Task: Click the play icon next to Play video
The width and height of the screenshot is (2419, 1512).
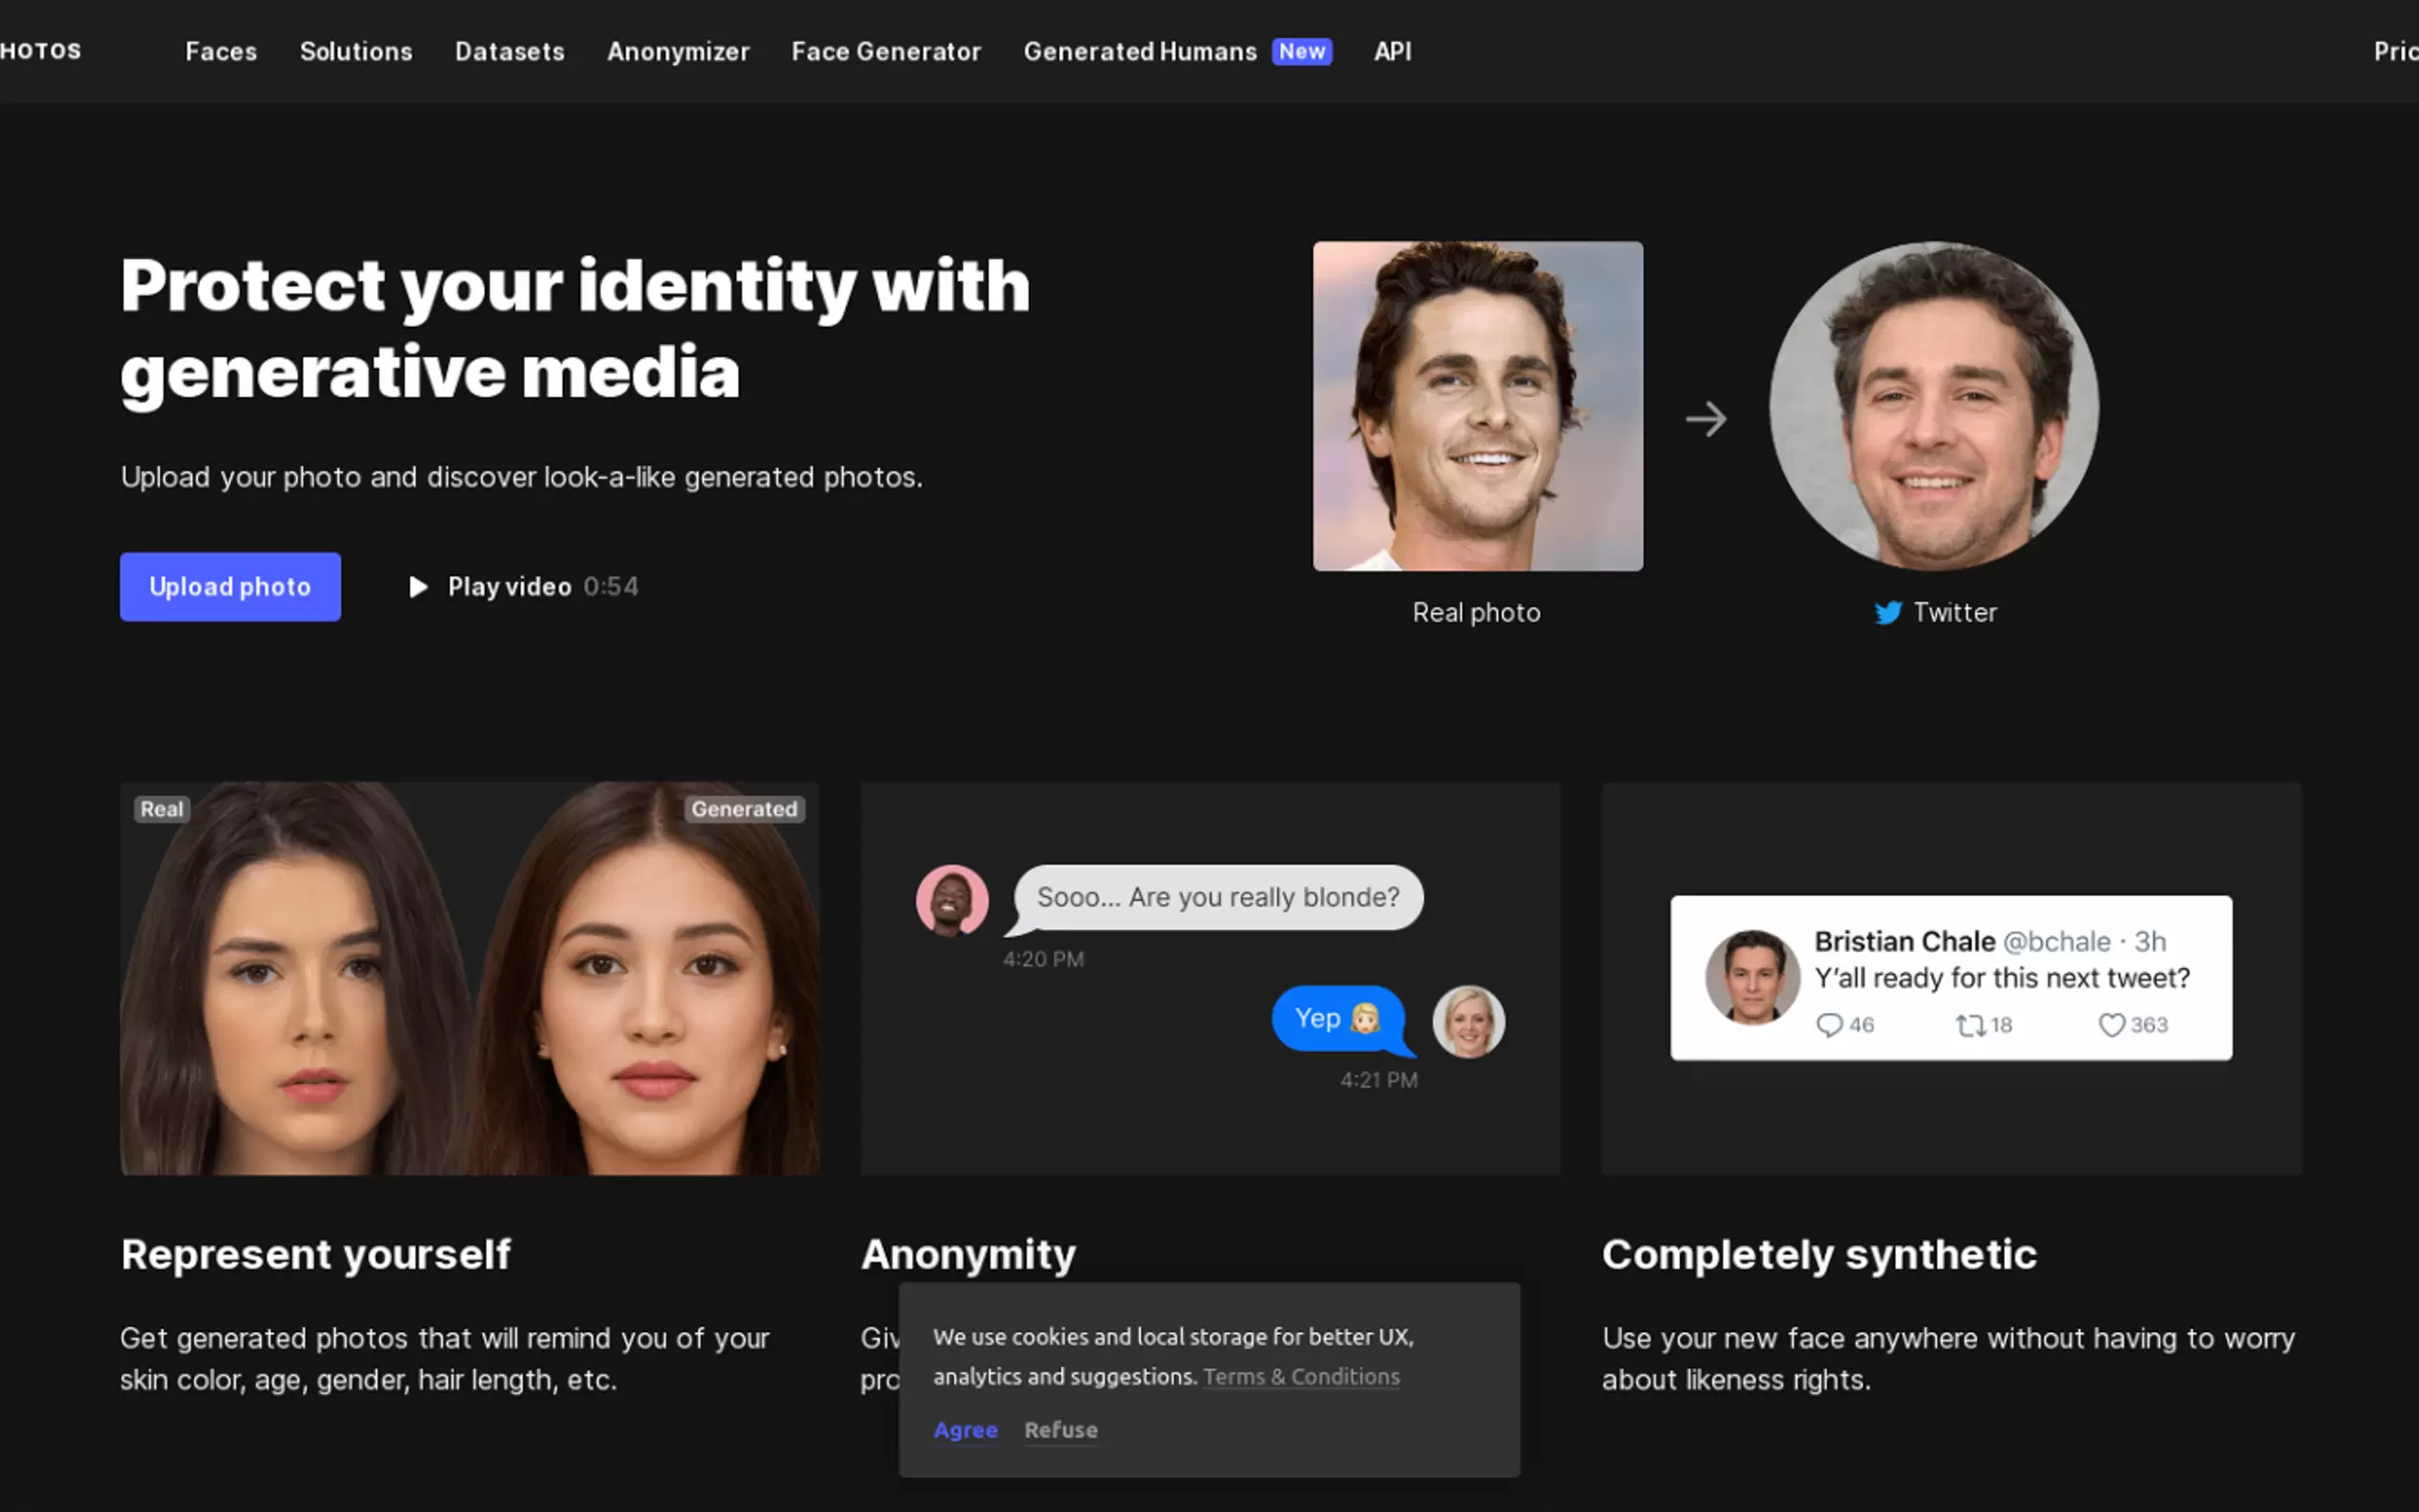Action: (x=417, y=587)
